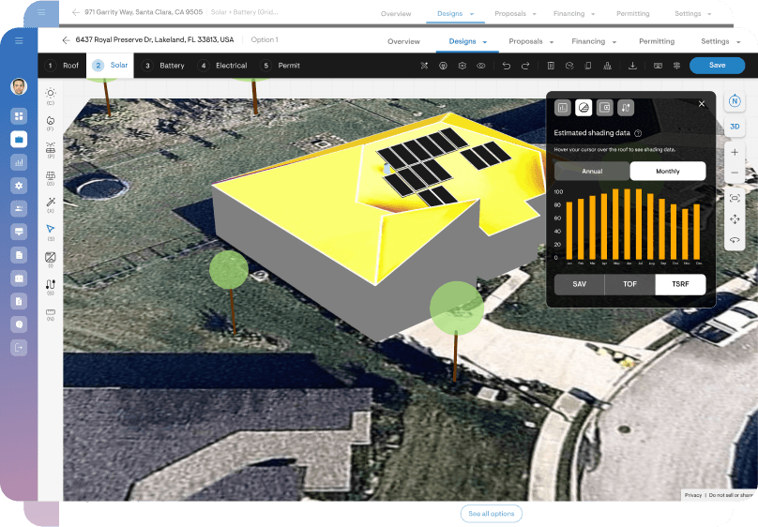Expand the Financing dropdown menu

pos(593,41)
